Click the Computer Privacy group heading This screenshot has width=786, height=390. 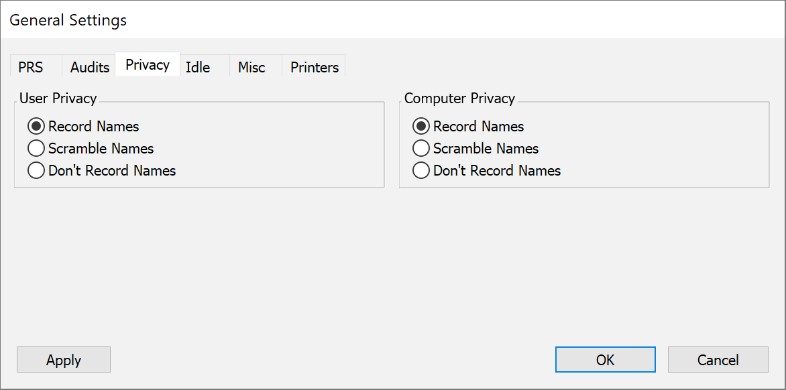459,99
